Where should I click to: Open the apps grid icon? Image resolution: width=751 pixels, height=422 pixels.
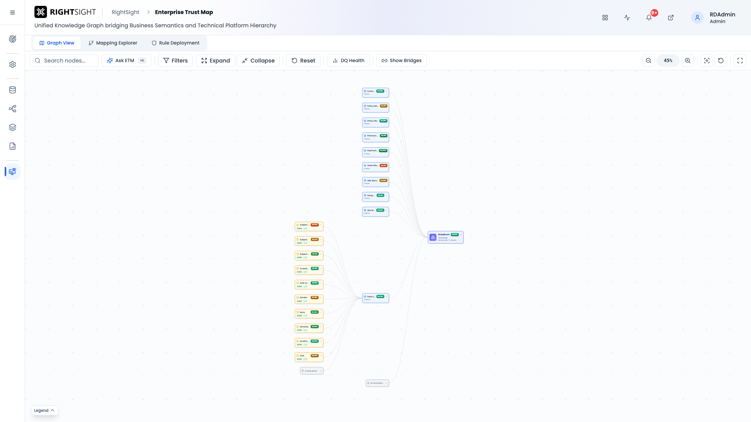[x=605, y=18]
